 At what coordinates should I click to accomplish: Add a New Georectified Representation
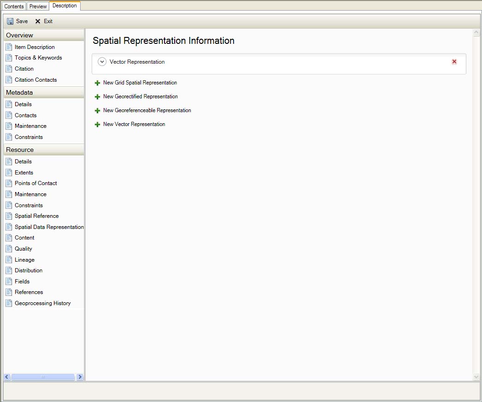pyautogui.click(x=141, y=96)
